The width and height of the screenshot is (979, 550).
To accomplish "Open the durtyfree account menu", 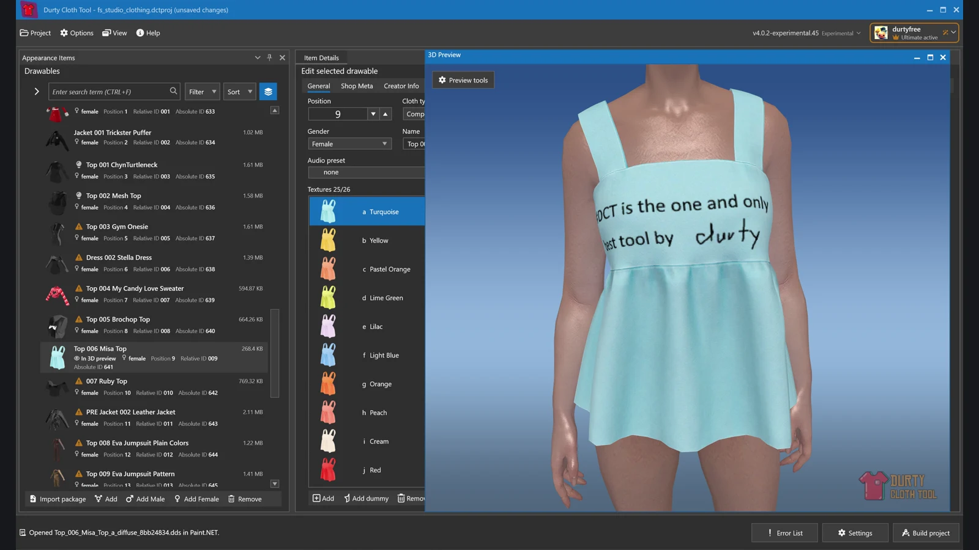I will tap(914, 33).
